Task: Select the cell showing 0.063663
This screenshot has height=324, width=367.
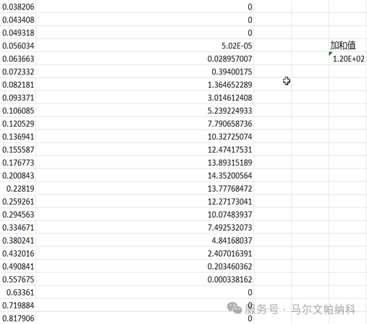Action: point(18,59)
